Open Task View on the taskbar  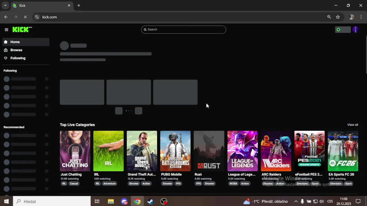(x=97, y=201)
